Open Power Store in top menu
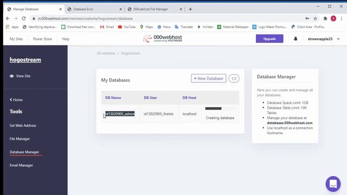 click(42, 39)
